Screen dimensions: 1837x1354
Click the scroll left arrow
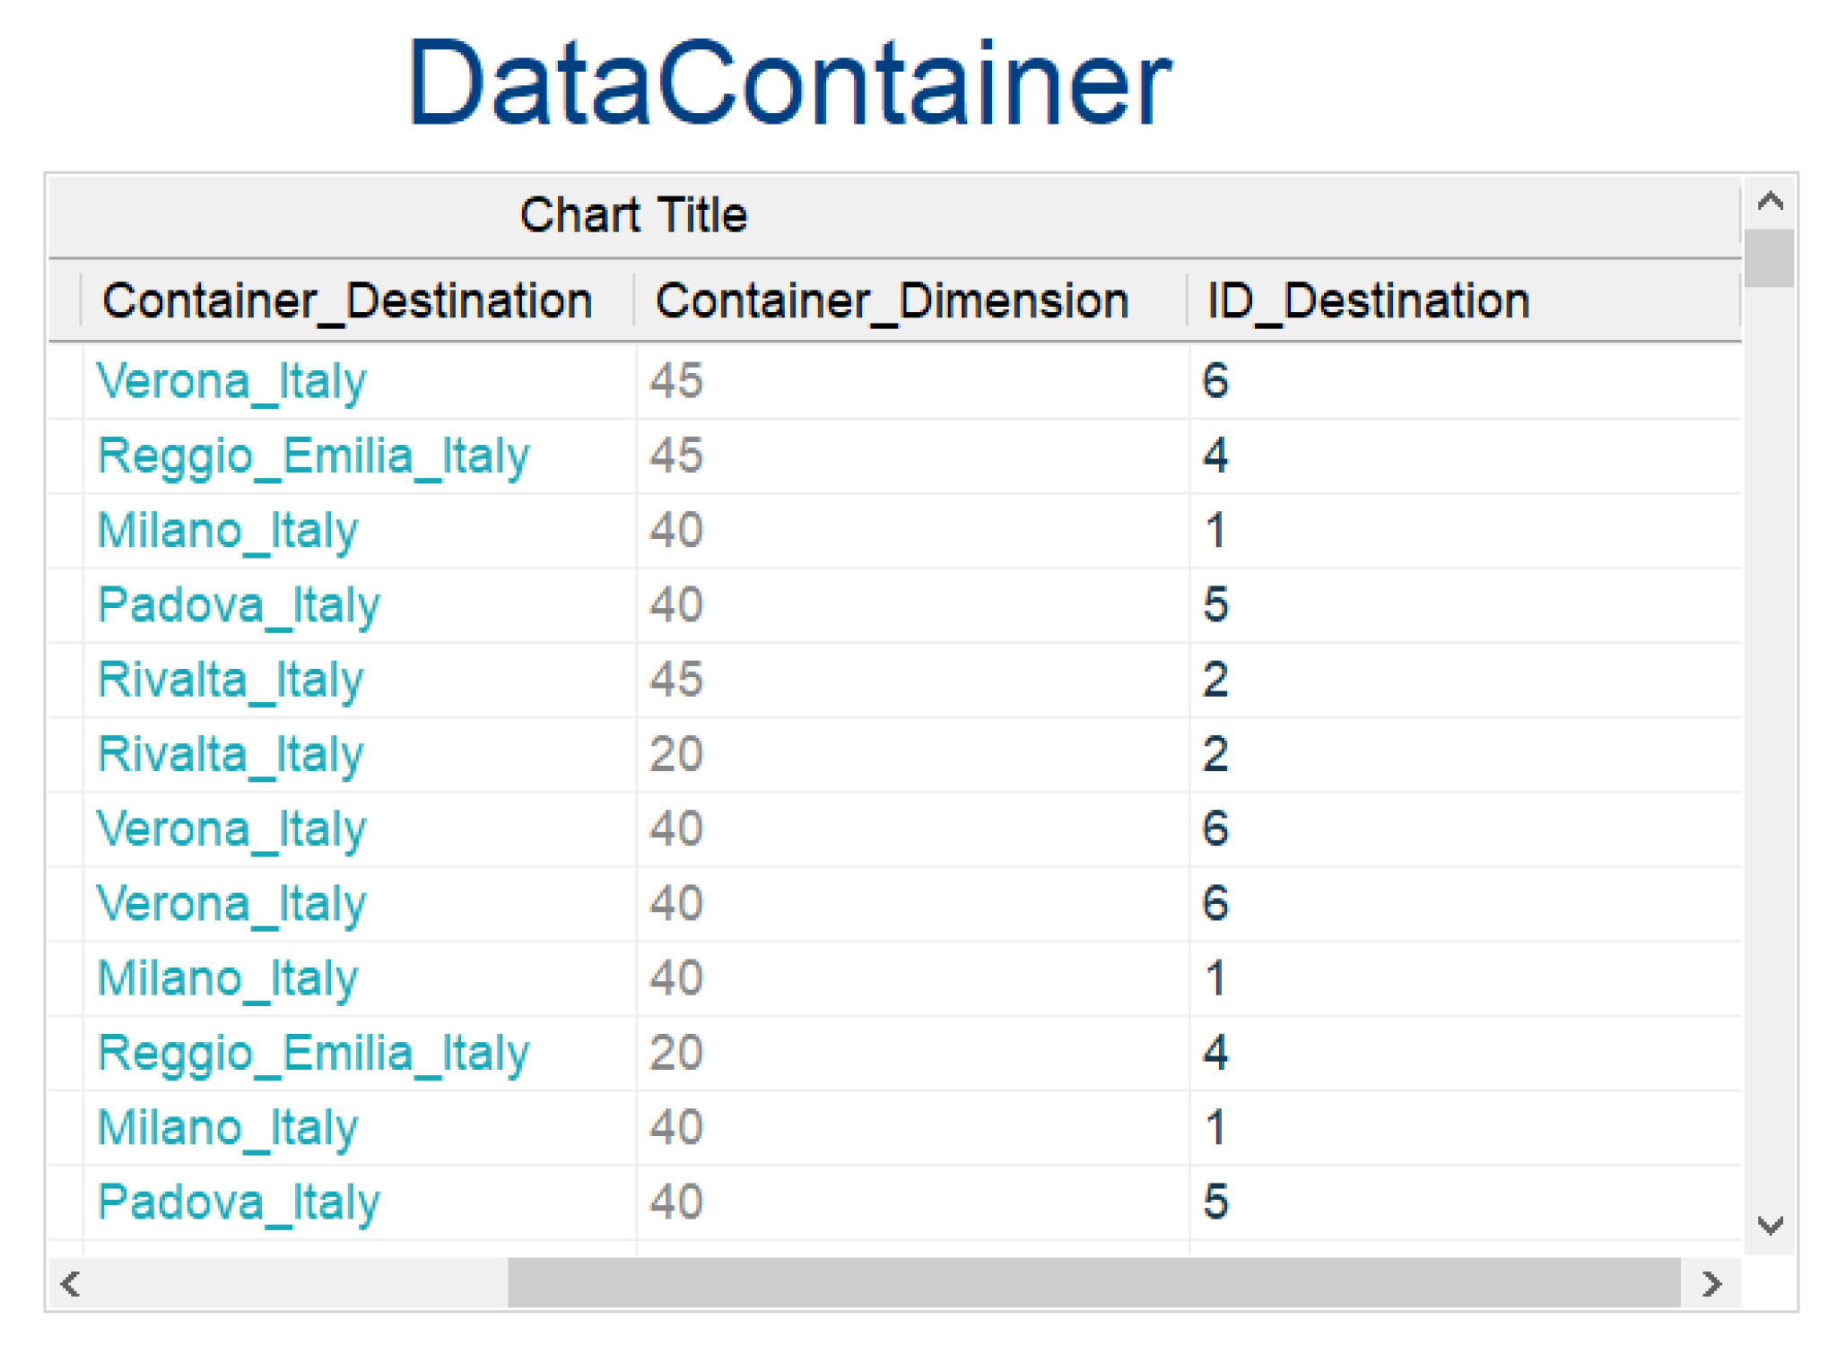pos(71,1284)
